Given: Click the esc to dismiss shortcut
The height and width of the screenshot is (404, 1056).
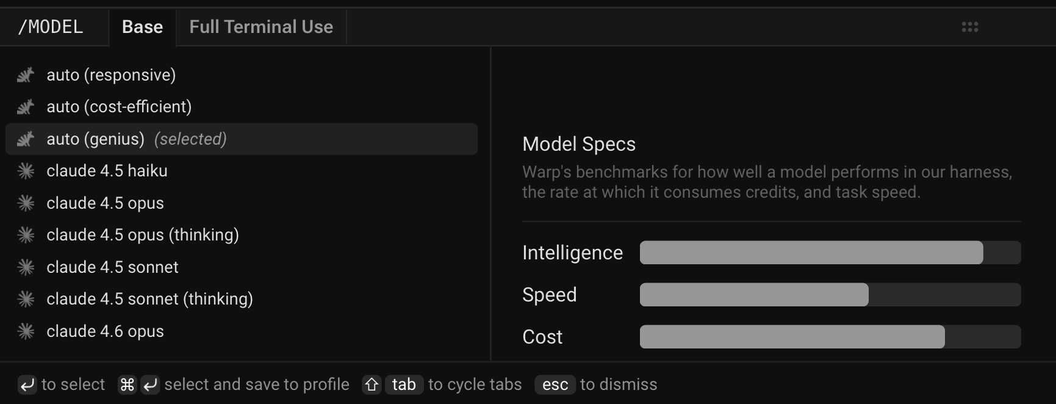Looking at the screenshot, I should [x=554, y=384].
